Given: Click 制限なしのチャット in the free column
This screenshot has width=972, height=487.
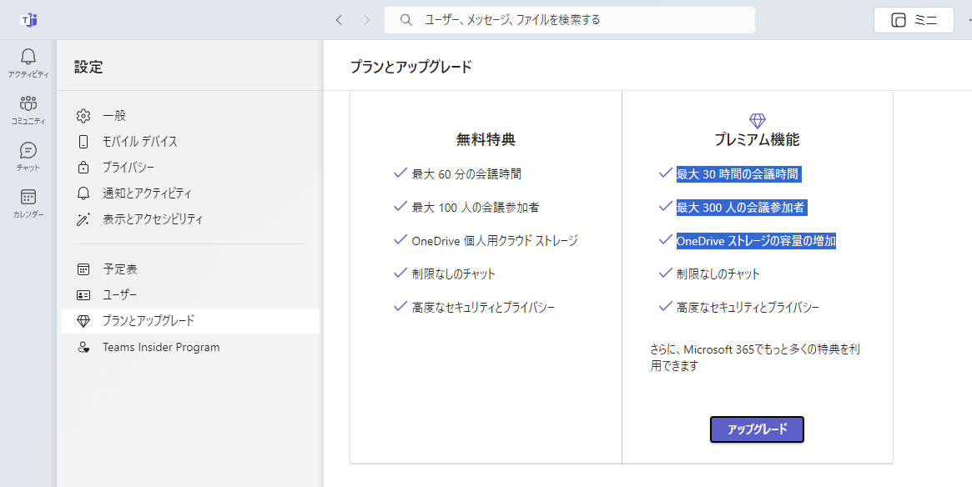Looking at the screenshot, I should tap(454, 274).
